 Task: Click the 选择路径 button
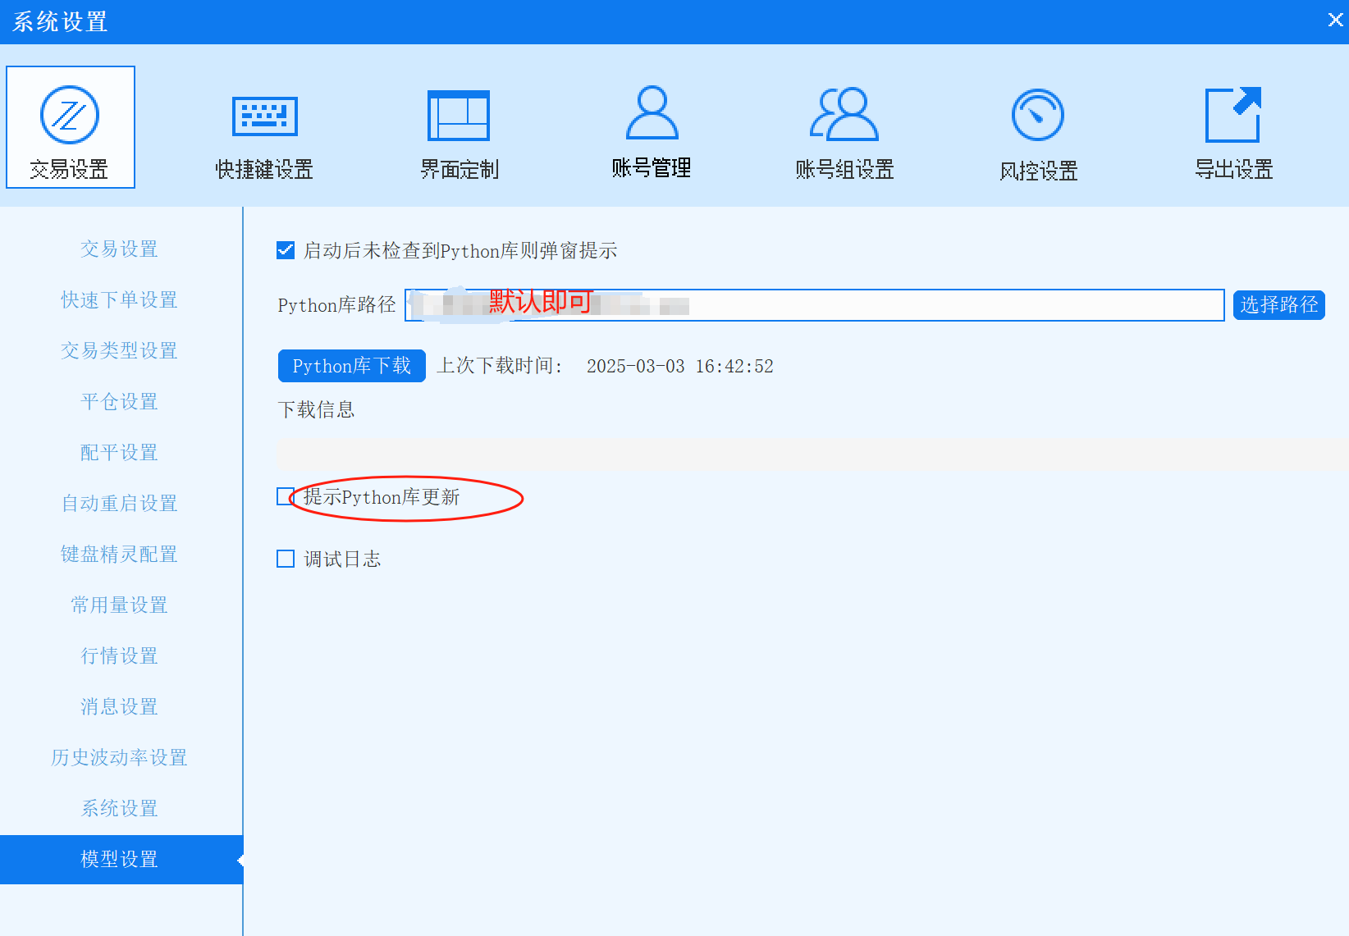1278,305
